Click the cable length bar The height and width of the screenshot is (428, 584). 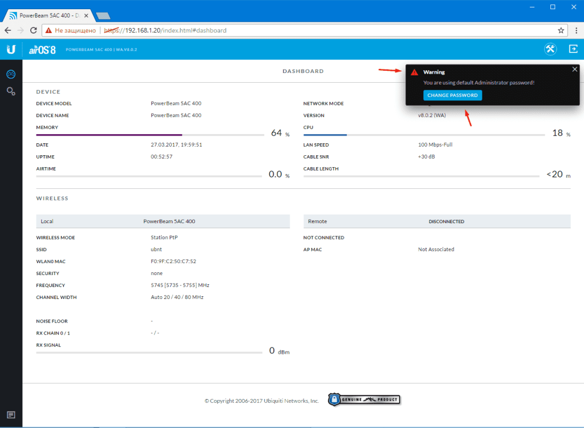pos(421,176)
